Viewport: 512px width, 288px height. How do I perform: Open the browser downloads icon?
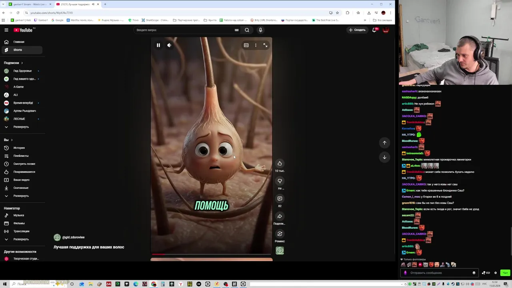[x=369, y=13]
